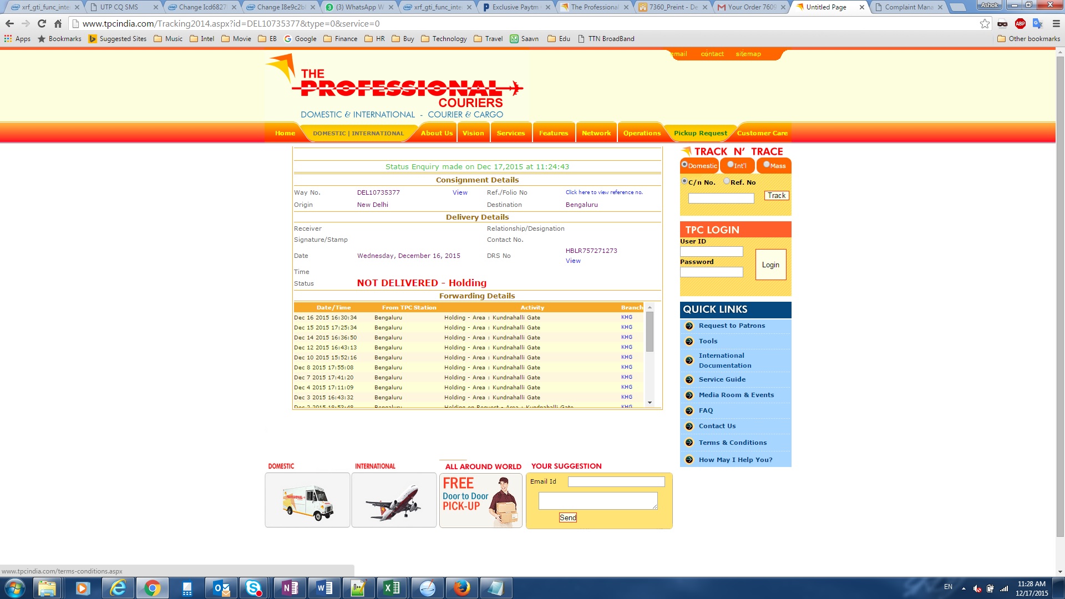Click the Tools arrow bullet icon
The image size is (1065, 599).
pos(689,342)
